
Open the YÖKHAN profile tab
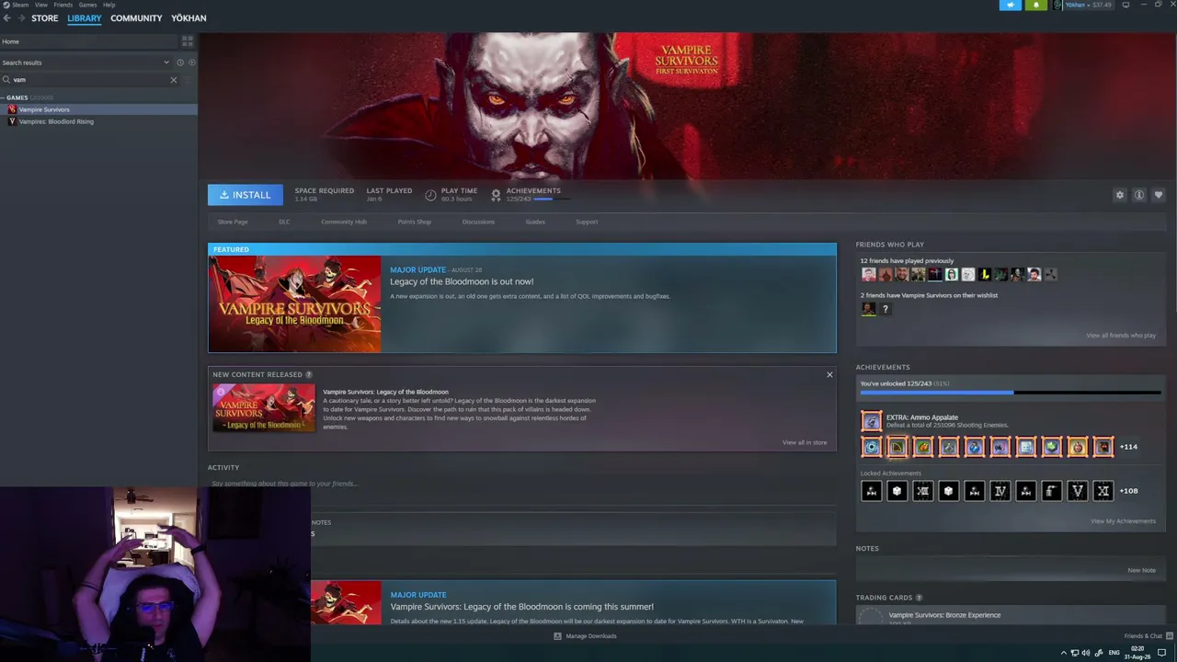coord(189,18)
